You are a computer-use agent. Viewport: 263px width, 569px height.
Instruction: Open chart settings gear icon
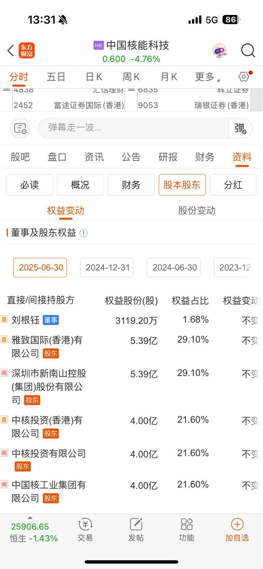pos(244,77)
